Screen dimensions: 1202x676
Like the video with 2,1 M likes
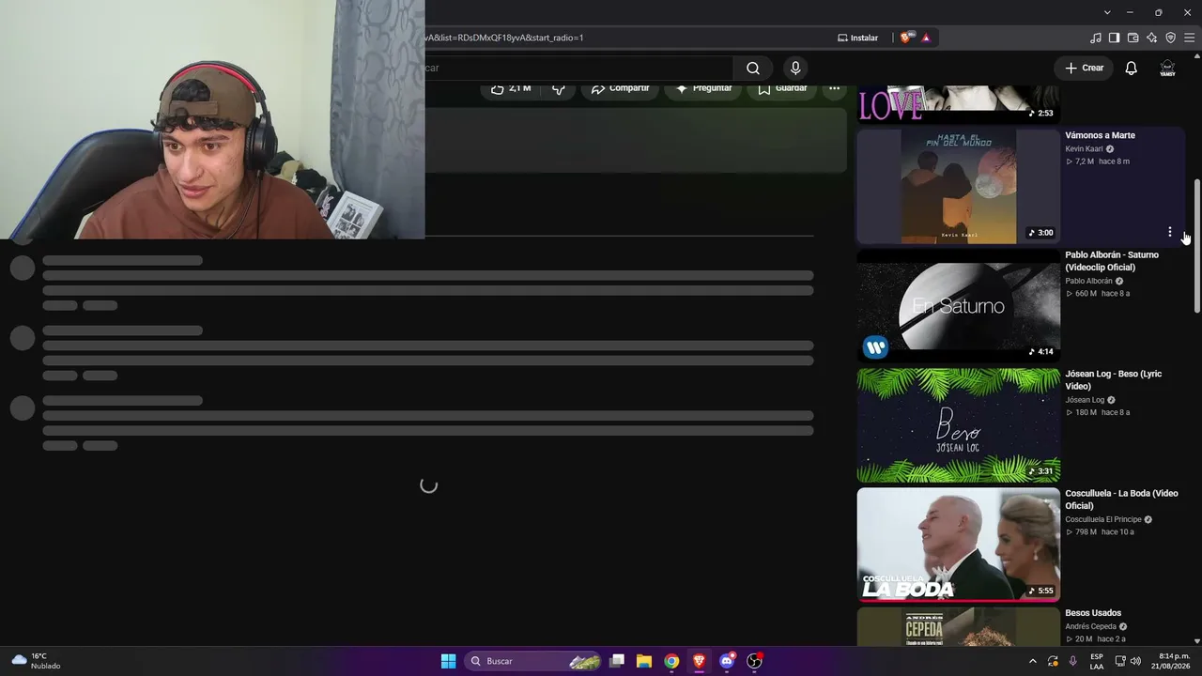[x=512, y=88]
